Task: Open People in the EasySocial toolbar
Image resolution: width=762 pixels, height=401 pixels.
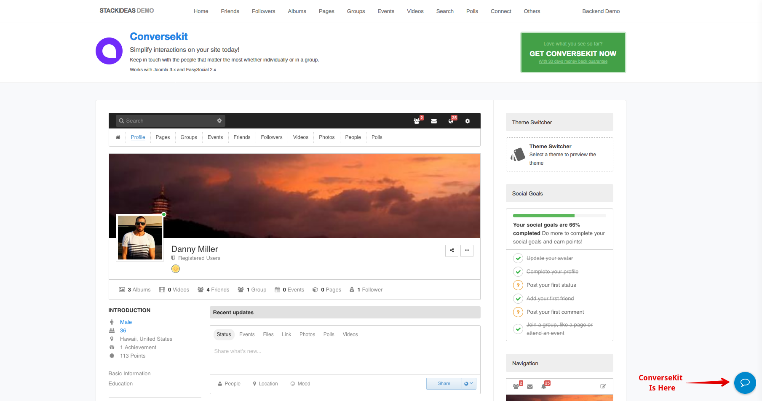Action: point(353,137)
